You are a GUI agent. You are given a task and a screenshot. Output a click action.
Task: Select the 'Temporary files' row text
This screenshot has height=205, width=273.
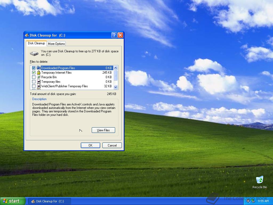click(51, 82)
